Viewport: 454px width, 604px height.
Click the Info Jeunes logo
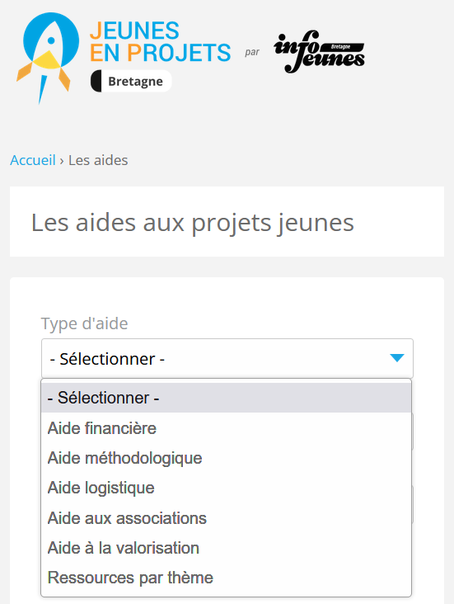[319, 52]
